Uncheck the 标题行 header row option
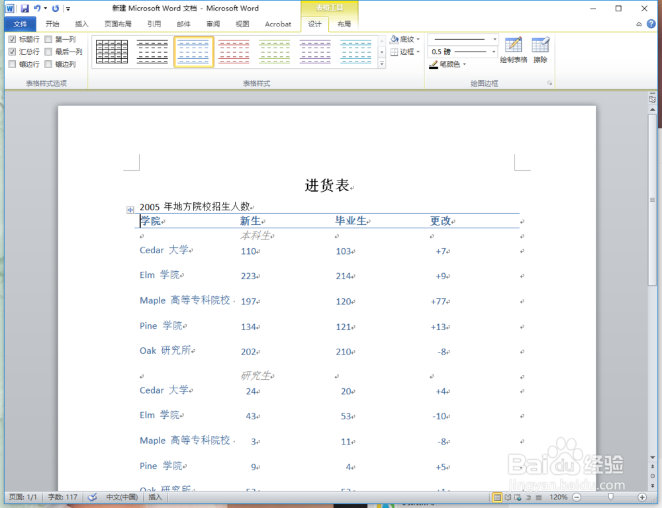Image resolution: width=662 pixels, height=508 pixels. pyautogui.click(x=11, y=38)
